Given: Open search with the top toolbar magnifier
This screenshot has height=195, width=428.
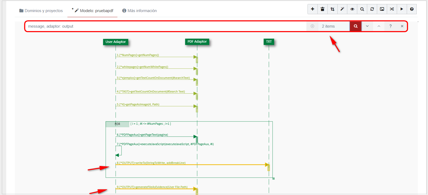Looking at the screenshot, I should coord(362,9).
